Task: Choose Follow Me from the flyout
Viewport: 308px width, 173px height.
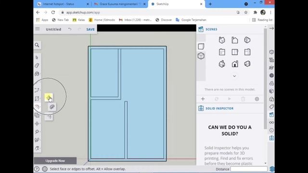Action: coord(52,107)
